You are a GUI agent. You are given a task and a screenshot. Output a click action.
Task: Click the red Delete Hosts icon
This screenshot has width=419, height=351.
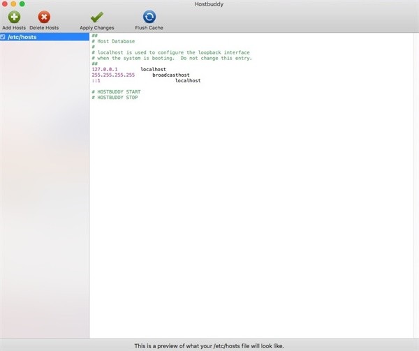(44, 17)
